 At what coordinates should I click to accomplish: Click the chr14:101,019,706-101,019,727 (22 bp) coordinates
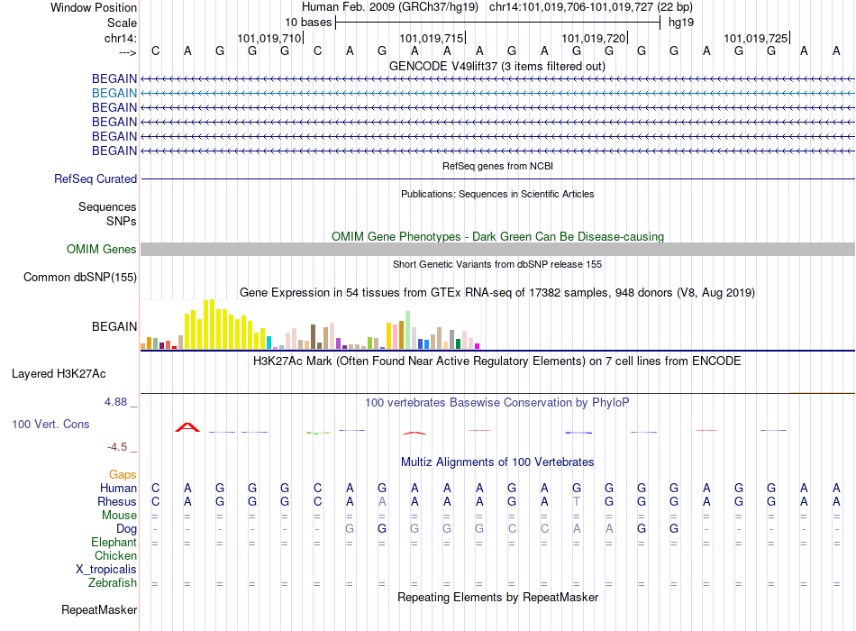[x=591, y=7]
